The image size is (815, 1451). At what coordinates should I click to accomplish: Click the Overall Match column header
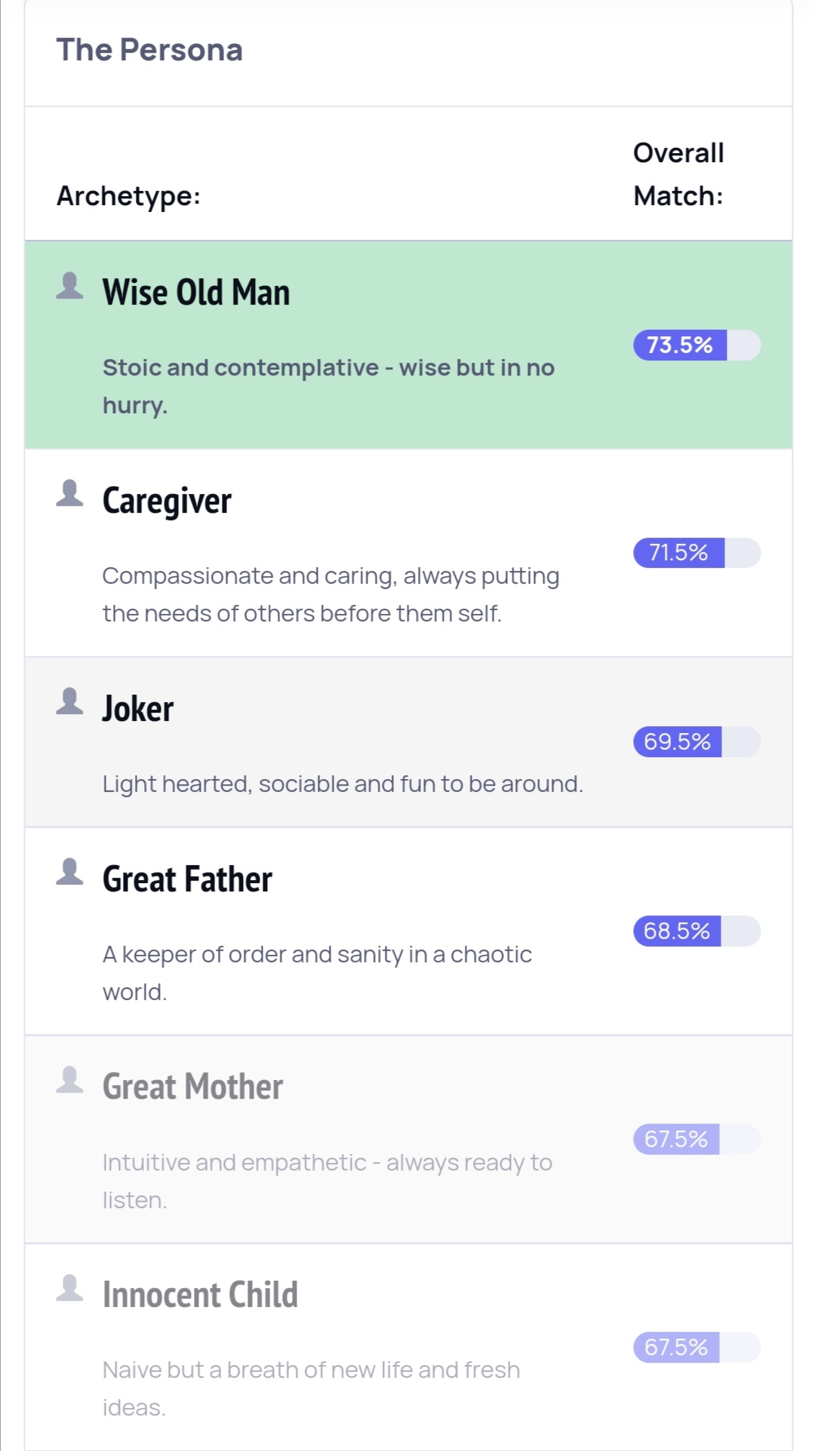[678, 174]
